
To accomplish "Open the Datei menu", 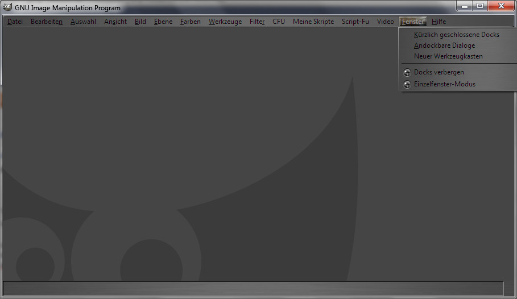I will [15, 22].
